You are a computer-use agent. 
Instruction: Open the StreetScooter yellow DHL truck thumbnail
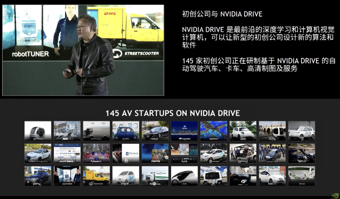click(x=97, y=176)
